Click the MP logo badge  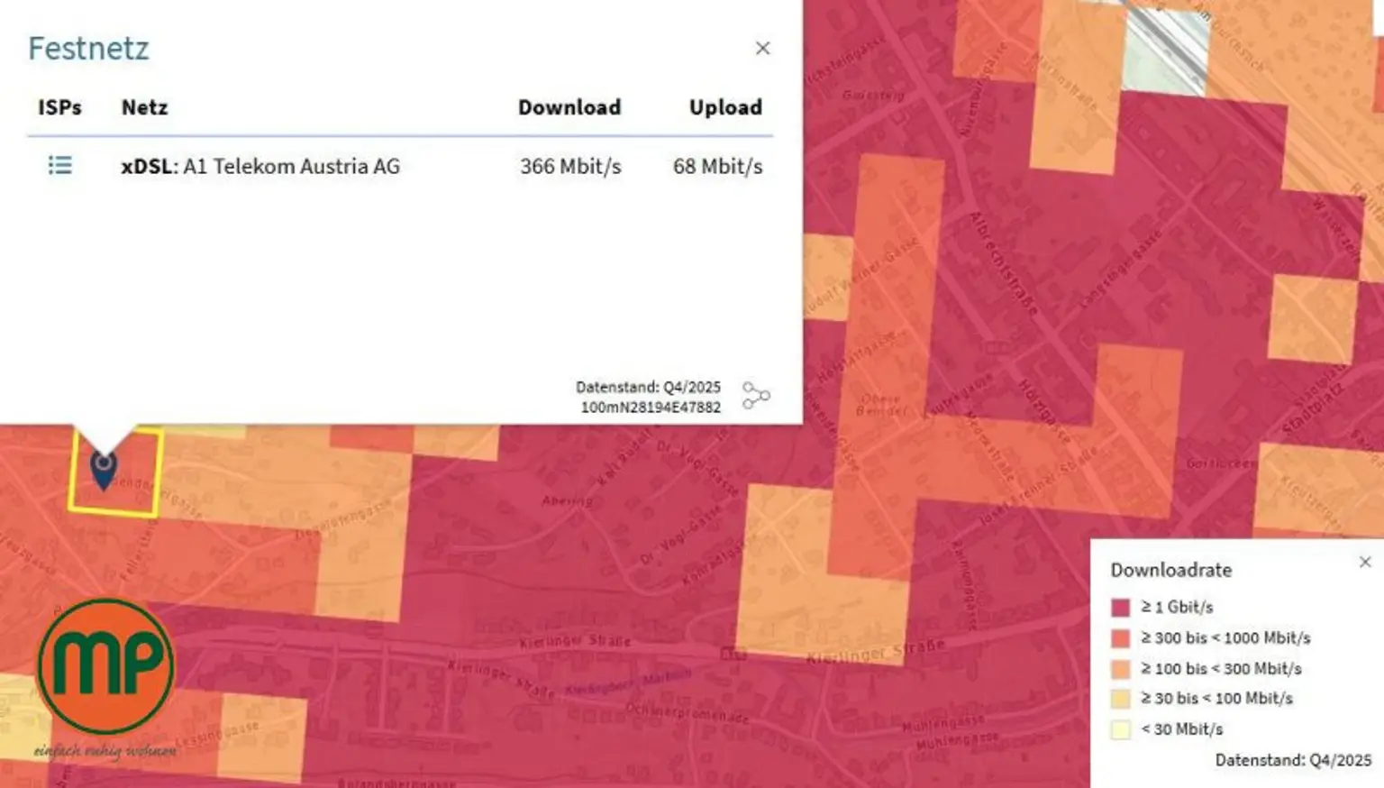point(105,667)
